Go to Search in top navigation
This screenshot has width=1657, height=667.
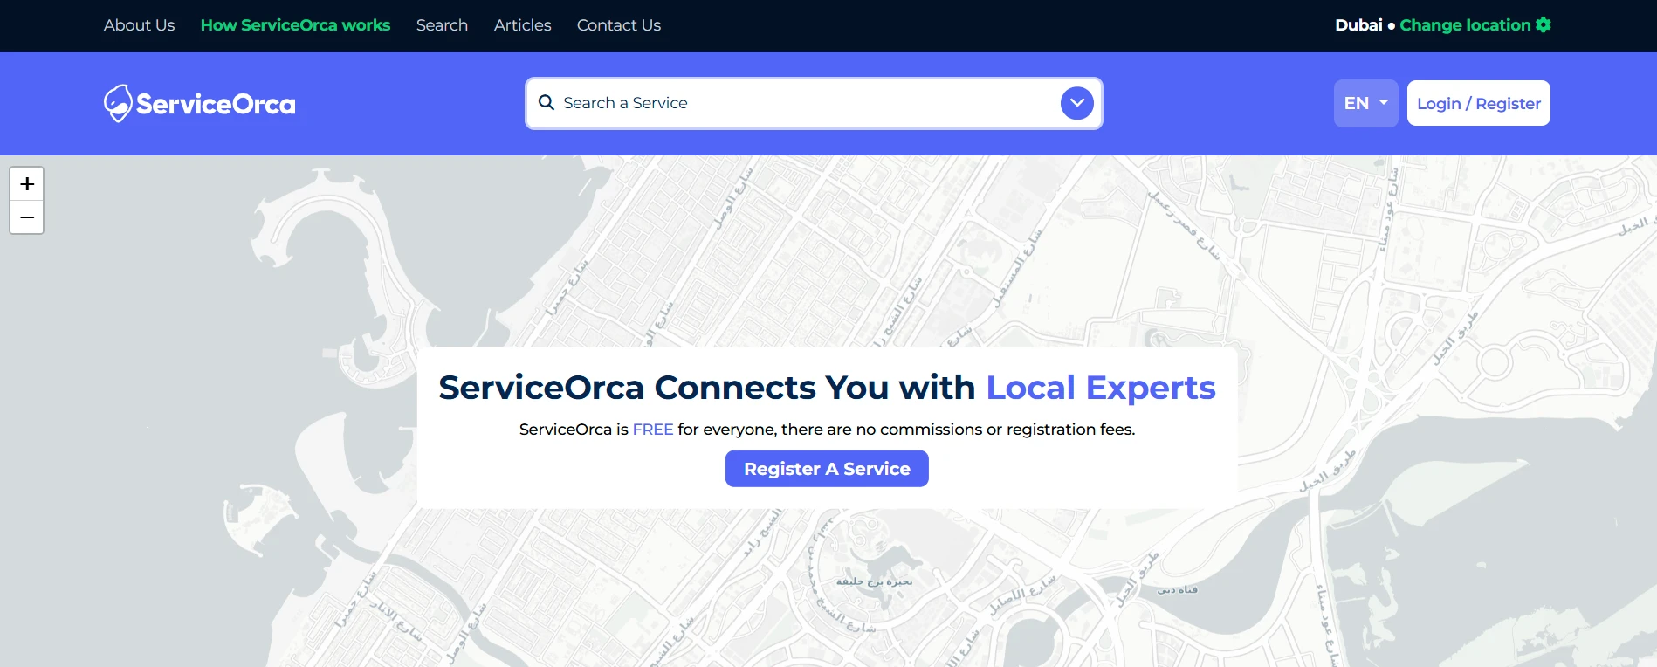point(442,25)
